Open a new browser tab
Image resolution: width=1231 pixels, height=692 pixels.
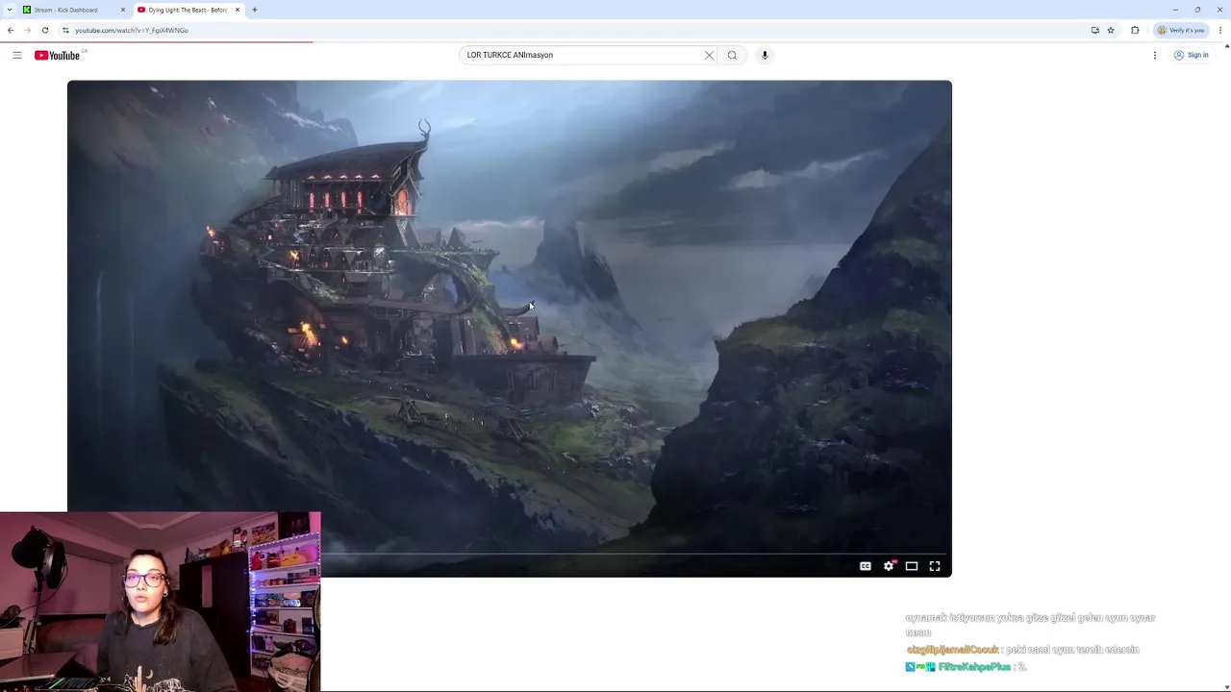click(x=255, y=10)
